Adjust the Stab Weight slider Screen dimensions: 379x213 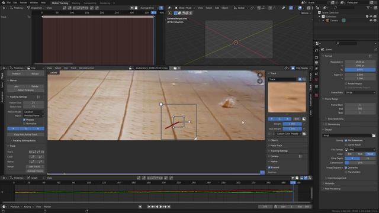click(292, 129)
